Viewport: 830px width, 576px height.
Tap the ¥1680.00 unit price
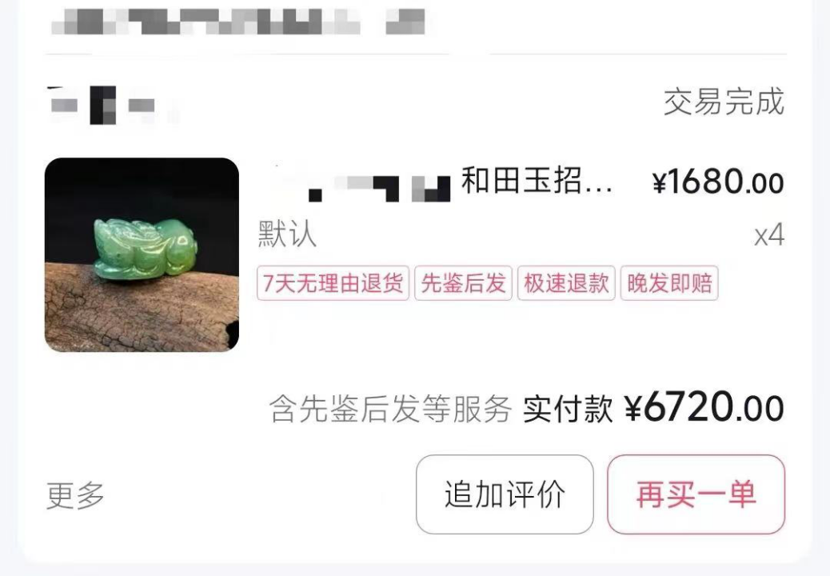point(718,182)
